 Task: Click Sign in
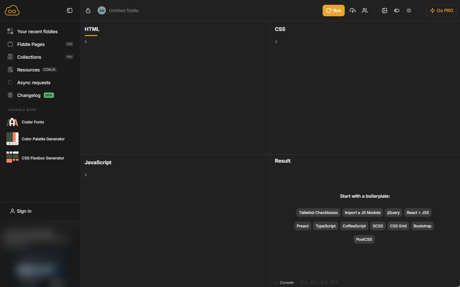[x=21, y=211]
